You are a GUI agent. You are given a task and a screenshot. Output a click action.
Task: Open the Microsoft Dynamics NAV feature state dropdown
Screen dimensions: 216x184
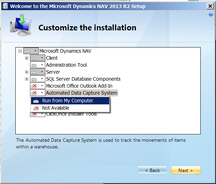pyautogui.click(x=31, y=51)
